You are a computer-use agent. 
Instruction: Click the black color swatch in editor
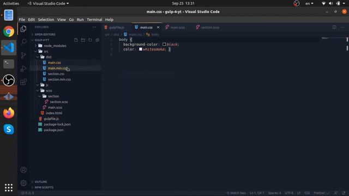click(164, 45)
